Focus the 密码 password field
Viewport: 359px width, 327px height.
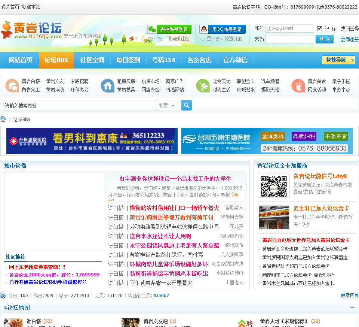click(289, 39)
